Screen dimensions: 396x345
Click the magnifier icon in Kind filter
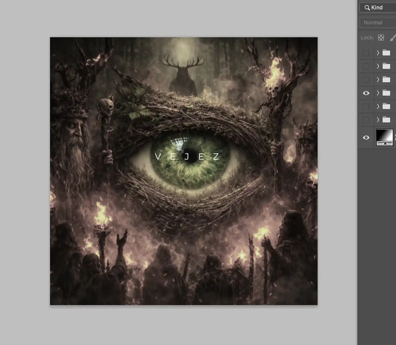pos(367,8)
